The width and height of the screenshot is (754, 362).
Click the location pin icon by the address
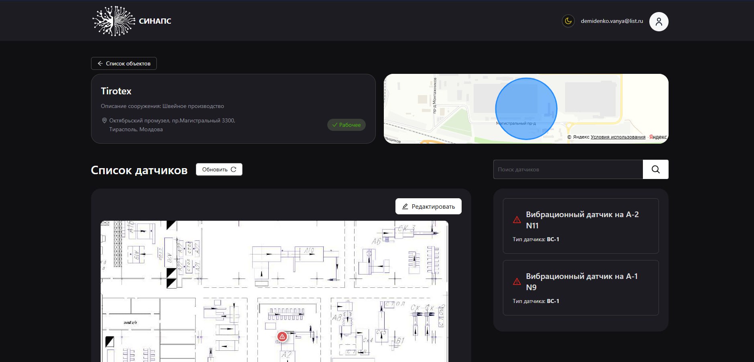click(x=104, y=120)
